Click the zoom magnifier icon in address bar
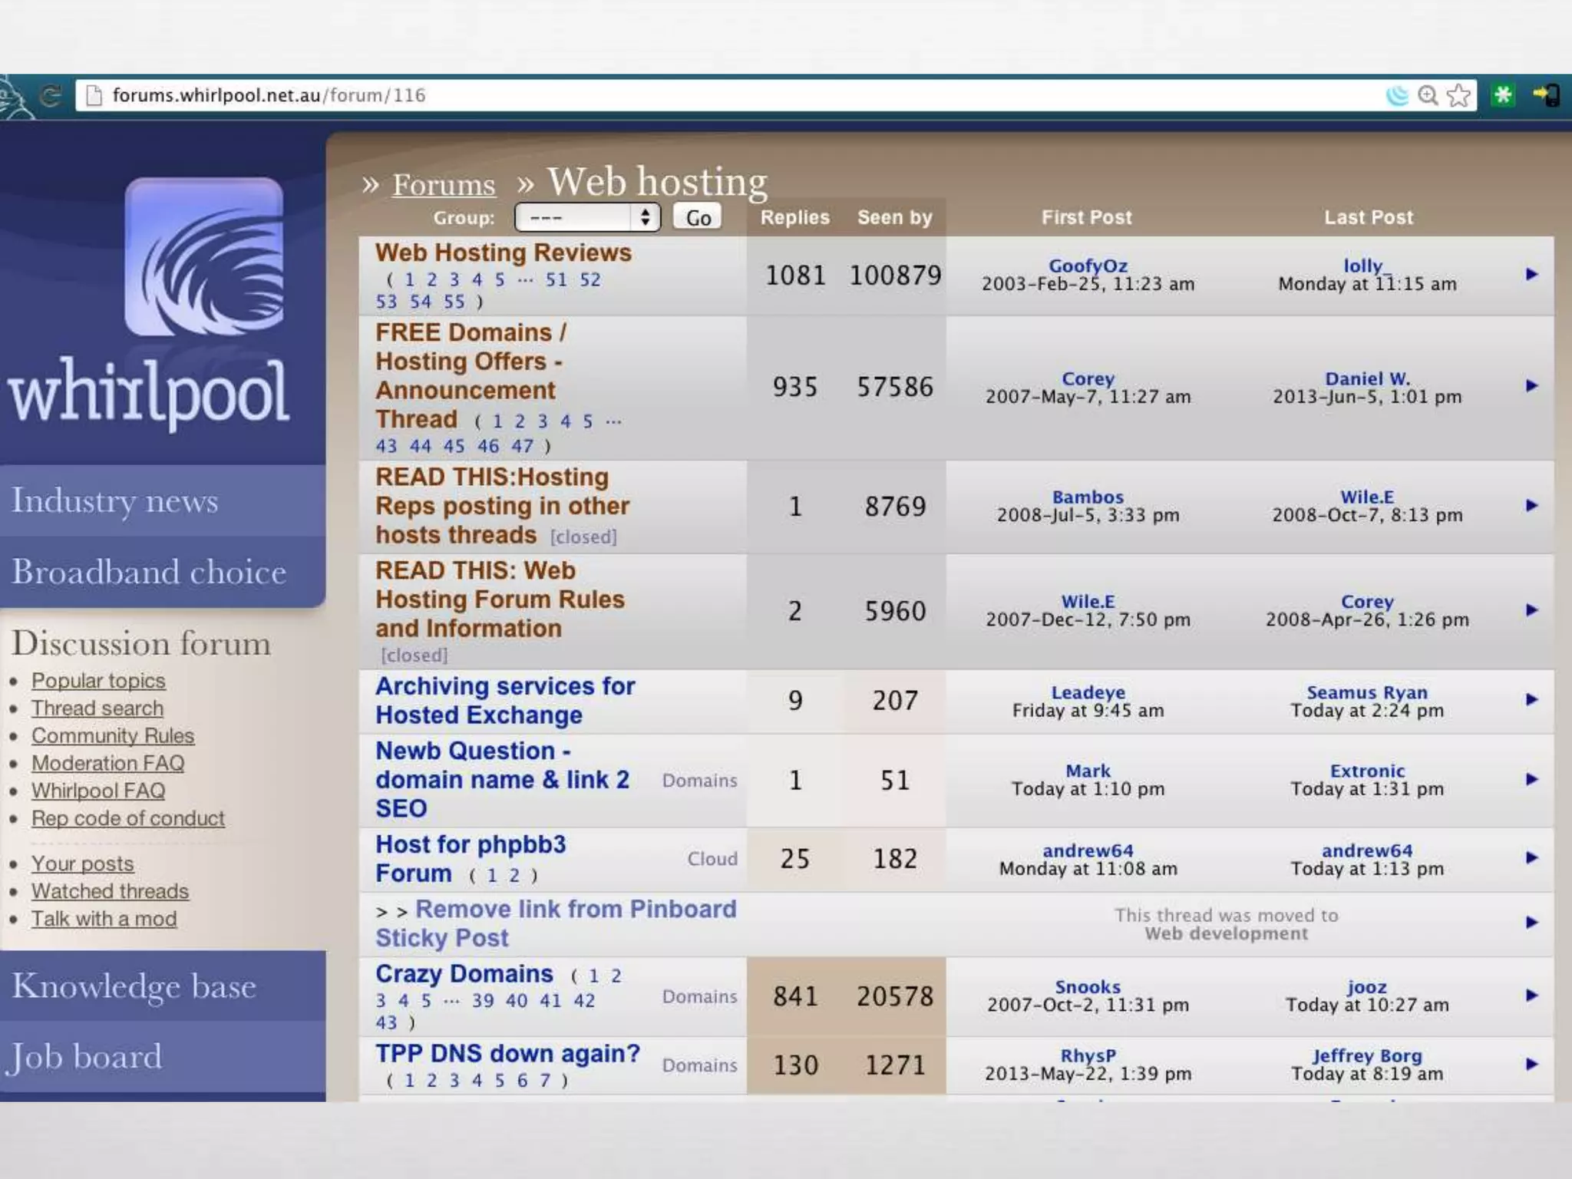Screen dimensions: 1572x1179 point(1427,95)
